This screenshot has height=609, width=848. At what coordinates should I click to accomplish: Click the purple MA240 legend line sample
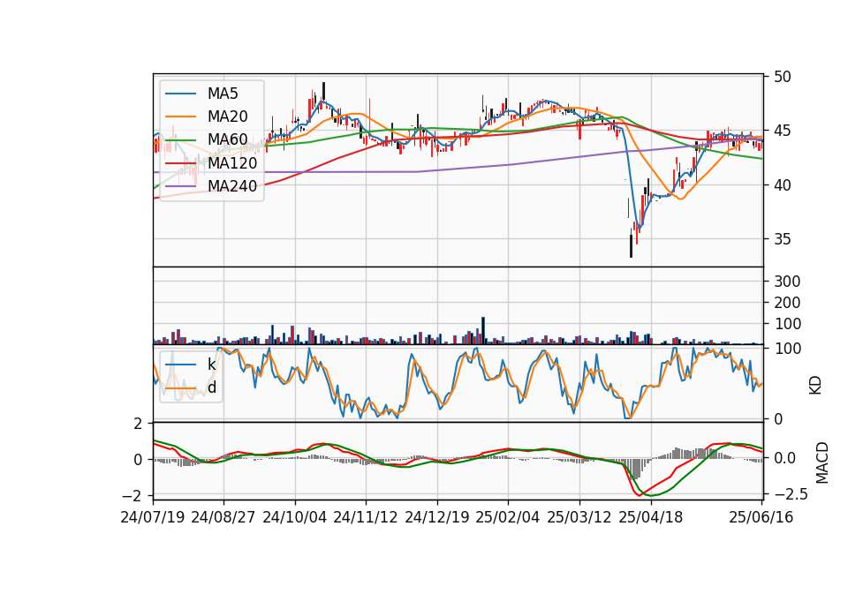tap(180, 186)
